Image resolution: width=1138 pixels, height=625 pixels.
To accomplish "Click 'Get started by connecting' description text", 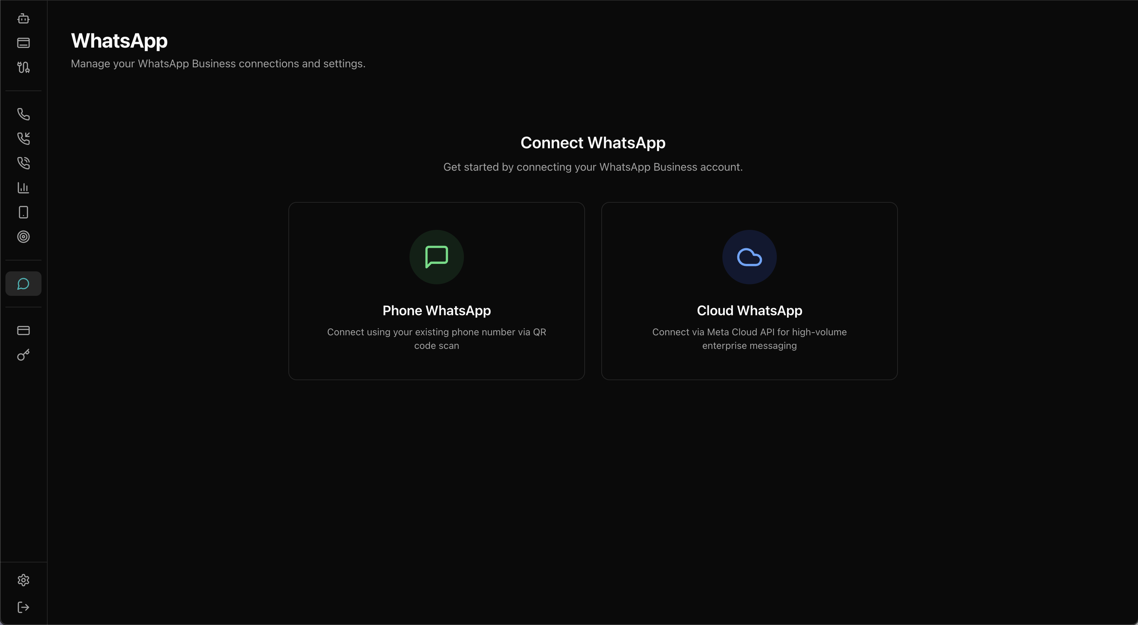I will [593, 167].
